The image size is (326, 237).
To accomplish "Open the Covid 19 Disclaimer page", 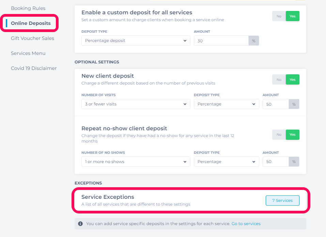I will click(34, 68).
